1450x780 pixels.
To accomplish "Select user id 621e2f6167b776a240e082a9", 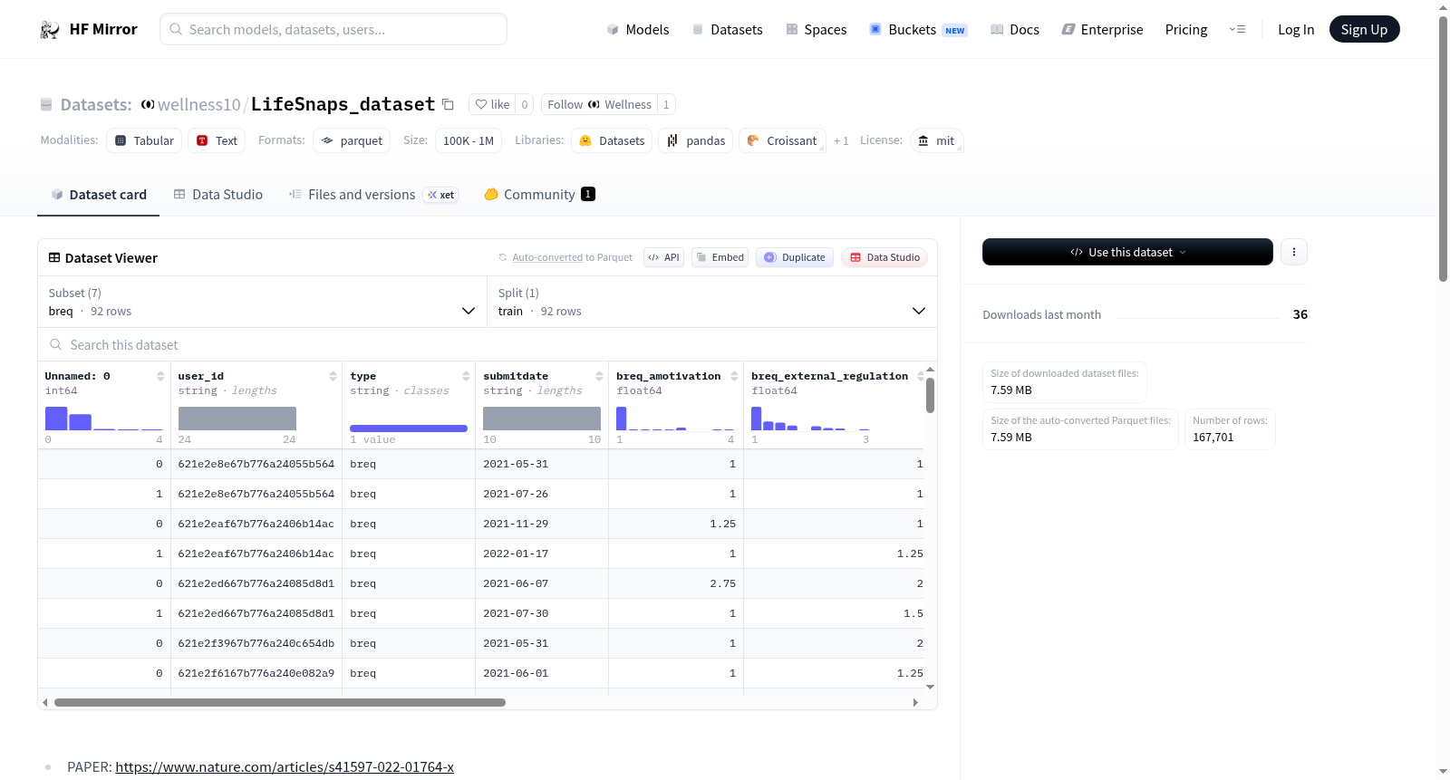I will [x=256, y=673].
